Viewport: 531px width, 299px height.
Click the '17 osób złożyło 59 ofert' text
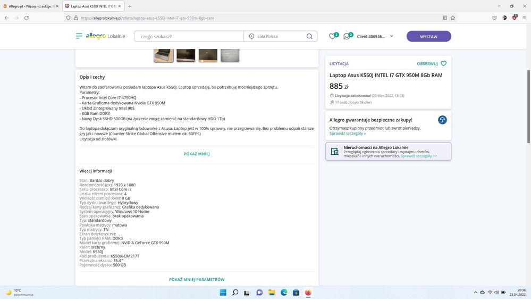point(353,102)
